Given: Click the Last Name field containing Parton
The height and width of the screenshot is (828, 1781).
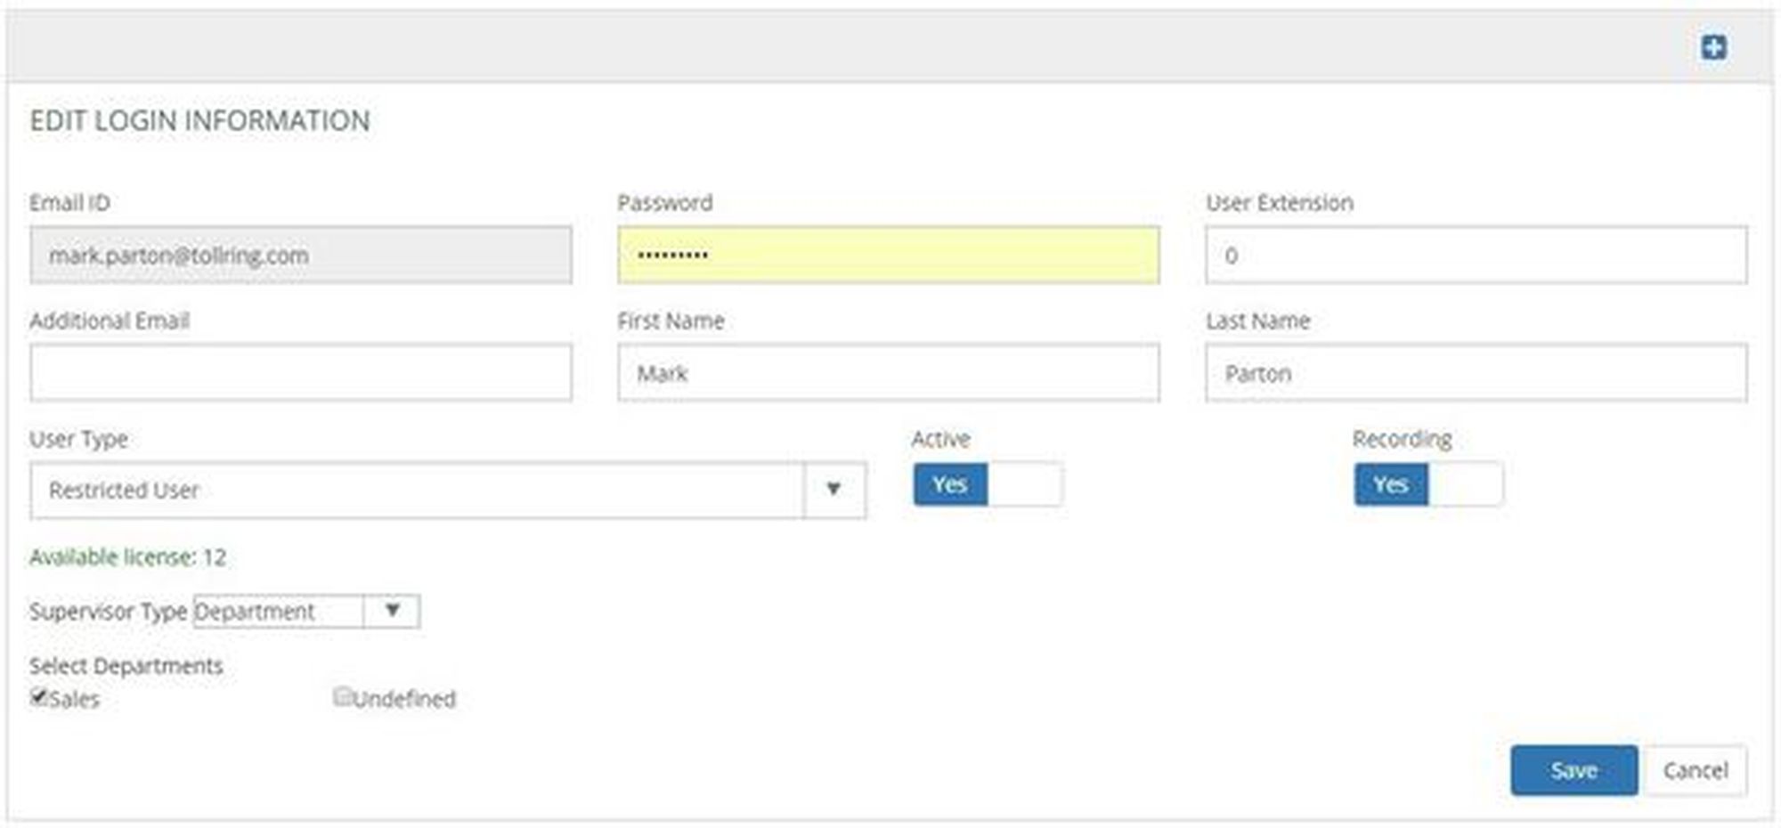Looking at the screenshot, I should tap(1476, 373).
